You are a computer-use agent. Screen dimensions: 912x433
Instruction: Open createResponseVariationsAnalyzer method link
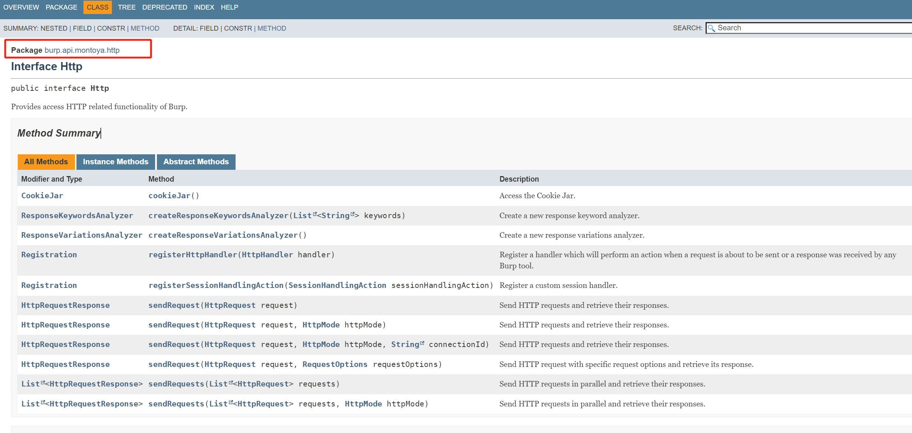click(223, 235)
